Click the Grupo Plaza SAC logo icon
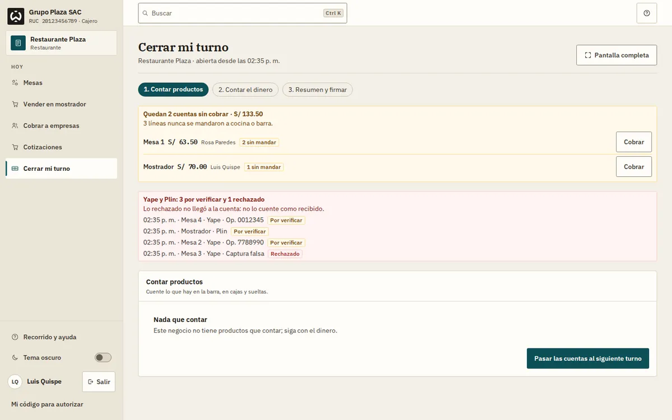Viewport: 672px width, 420px height. tap(16, 16)
